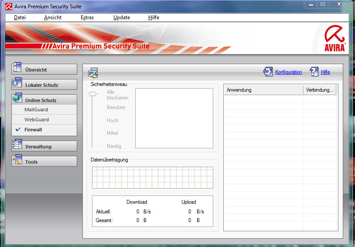Click the Lokaler Schutz computer icon
This screenshot has height=247, width=355.
click(x=17, y=83)
